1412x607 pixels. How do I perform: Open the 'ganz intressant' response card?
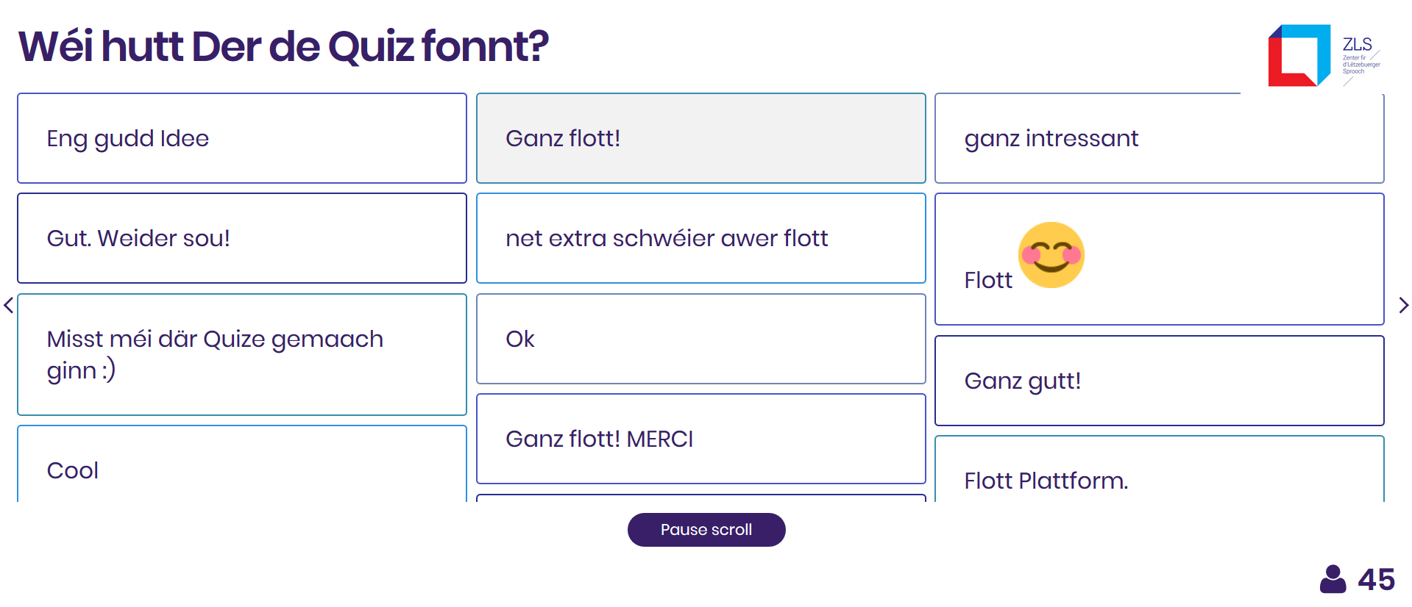tap(1159, 138)
